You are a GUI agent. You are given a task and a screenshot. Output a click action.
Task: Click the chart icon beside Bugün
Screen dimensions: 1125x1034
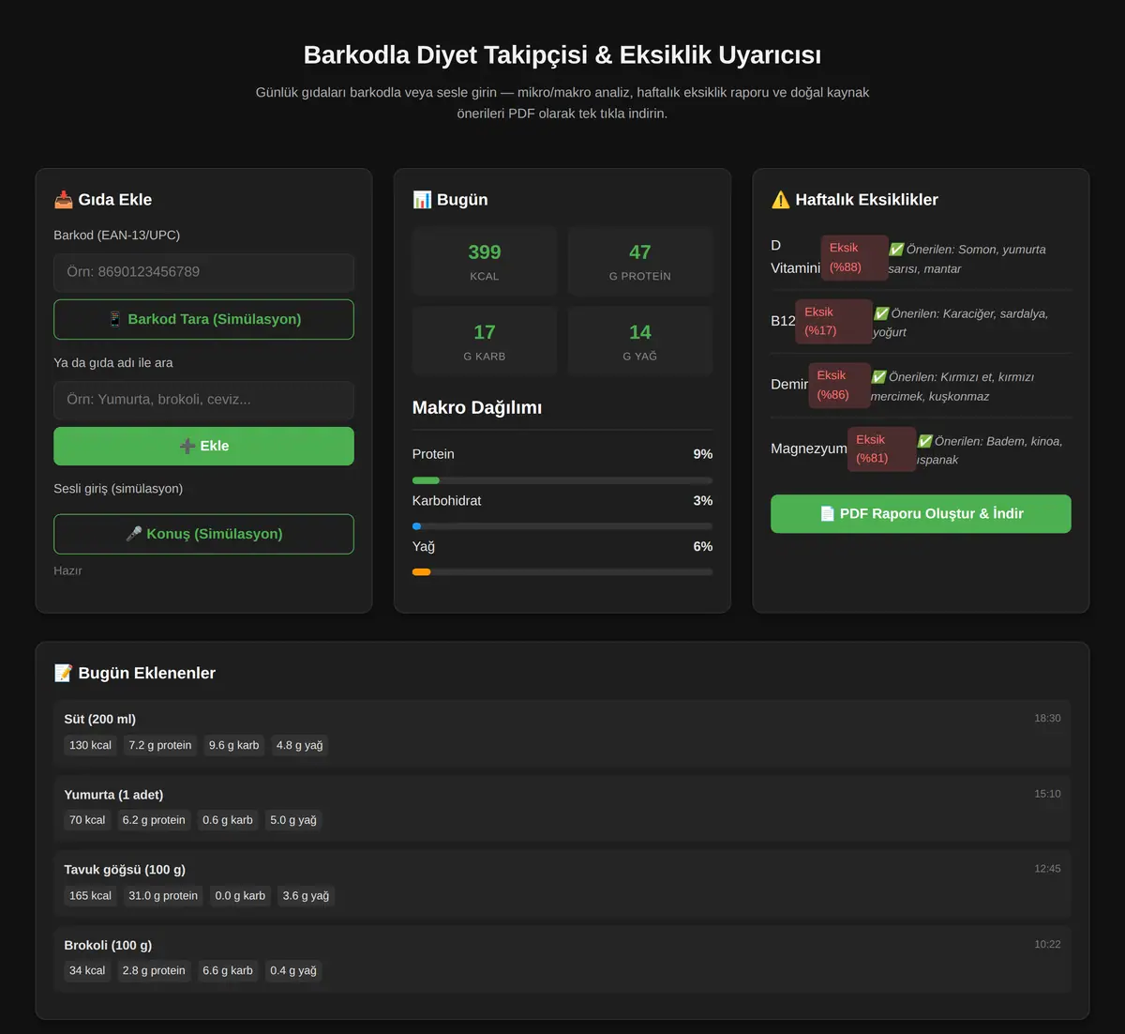tap(422, 199)
